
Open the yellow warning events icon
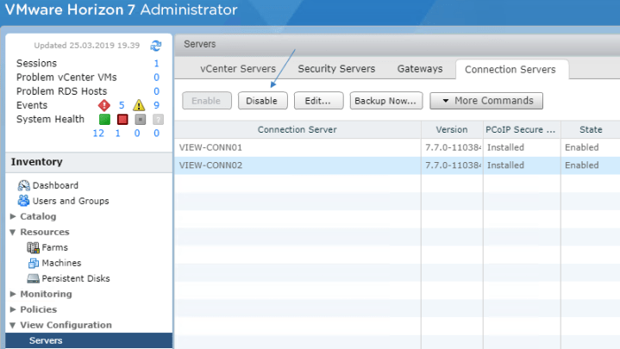pos(139,105)
